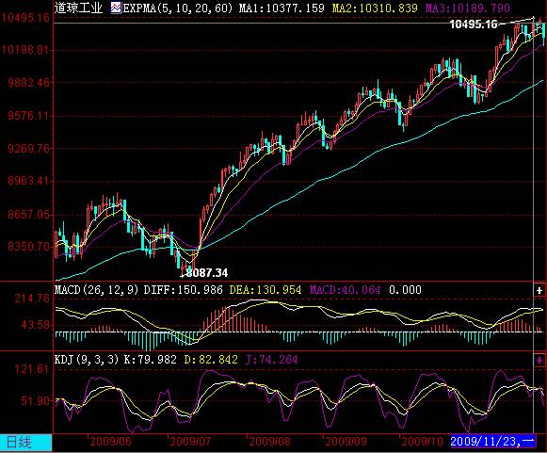Expand the KDJ panel plus button
The height and width of the screenshot is (453, 547).
(x=539, y=360)
